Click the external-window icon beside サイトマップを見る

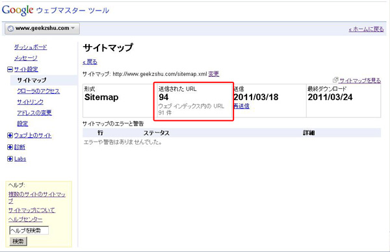pos(335,80)
